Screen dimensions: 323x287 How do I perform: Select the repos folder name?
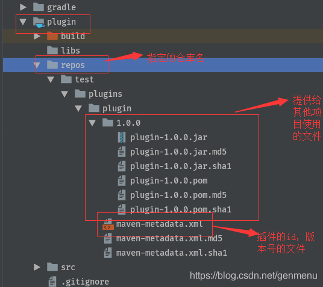73,66
